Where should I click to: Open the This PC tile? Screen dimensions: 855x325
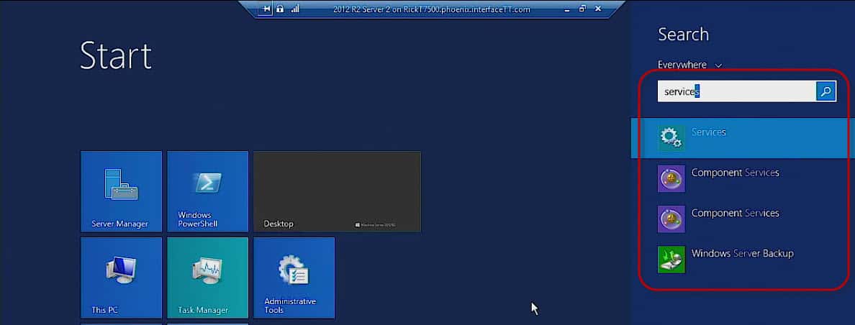(121, 278)
